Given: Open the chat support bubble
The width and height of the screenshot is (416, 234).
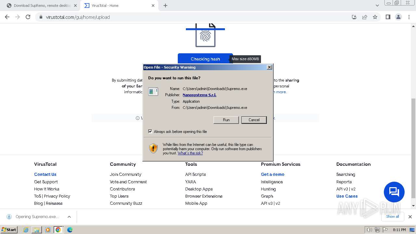Looking at the screenshot, I should tap(394, 192).
